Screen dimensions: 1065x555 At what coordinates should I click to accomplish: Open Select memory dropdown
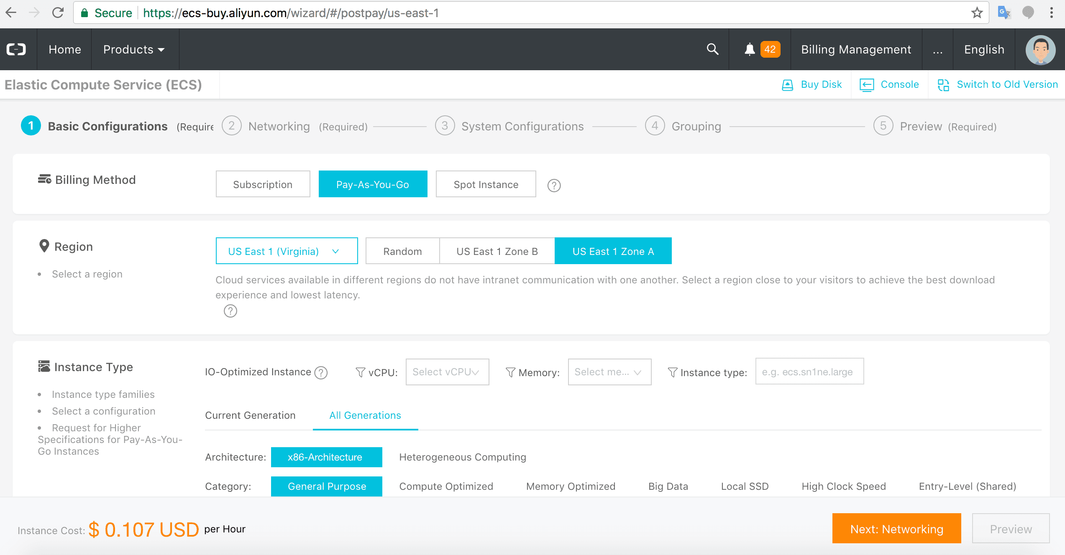tap(609, 372)
